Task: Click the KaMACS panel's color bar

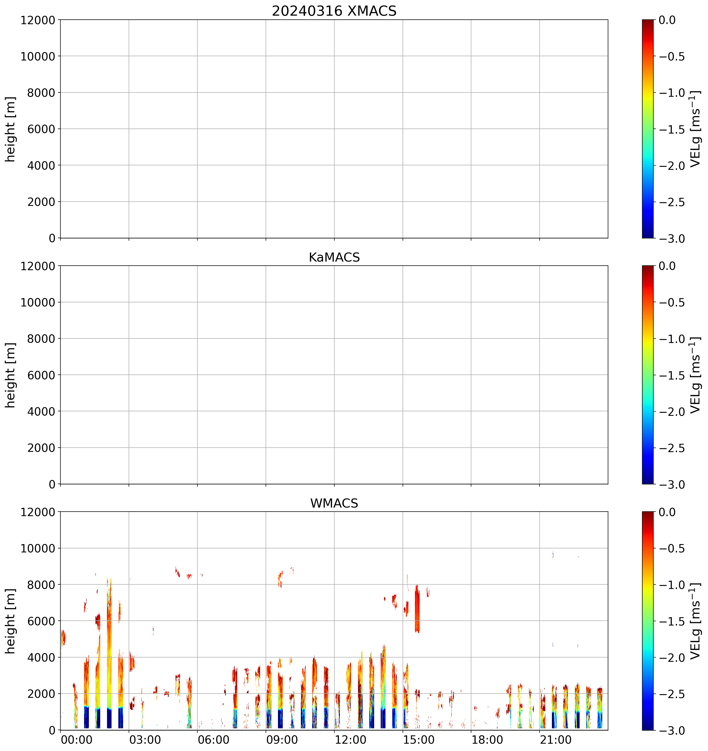Action: coord(648,375)
